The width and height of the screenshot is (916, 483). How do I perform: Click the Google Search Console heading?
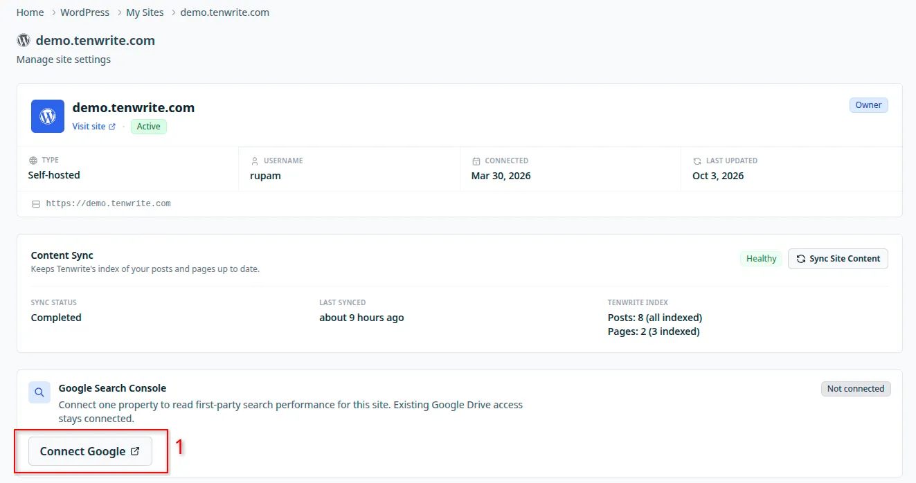112,388
